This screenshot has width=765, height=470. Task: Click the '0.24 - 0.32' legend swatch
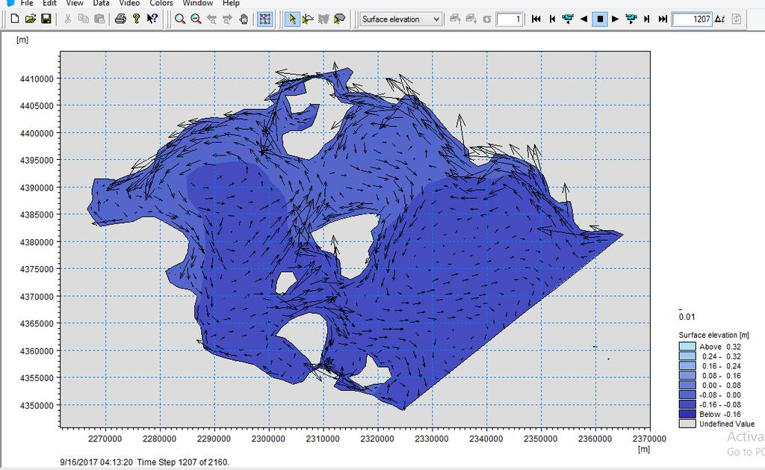pos(687,356)
